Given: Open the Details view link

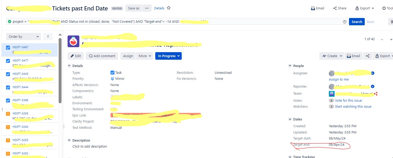Looking at the screenshot, I should pyautogui.click(x=159, y=8).
